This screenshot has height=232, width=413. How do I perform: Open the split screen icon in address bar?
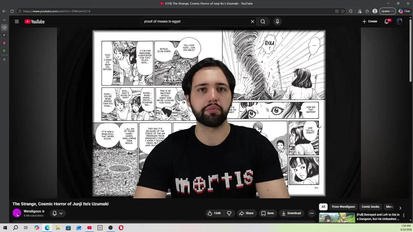pos(337,11)
